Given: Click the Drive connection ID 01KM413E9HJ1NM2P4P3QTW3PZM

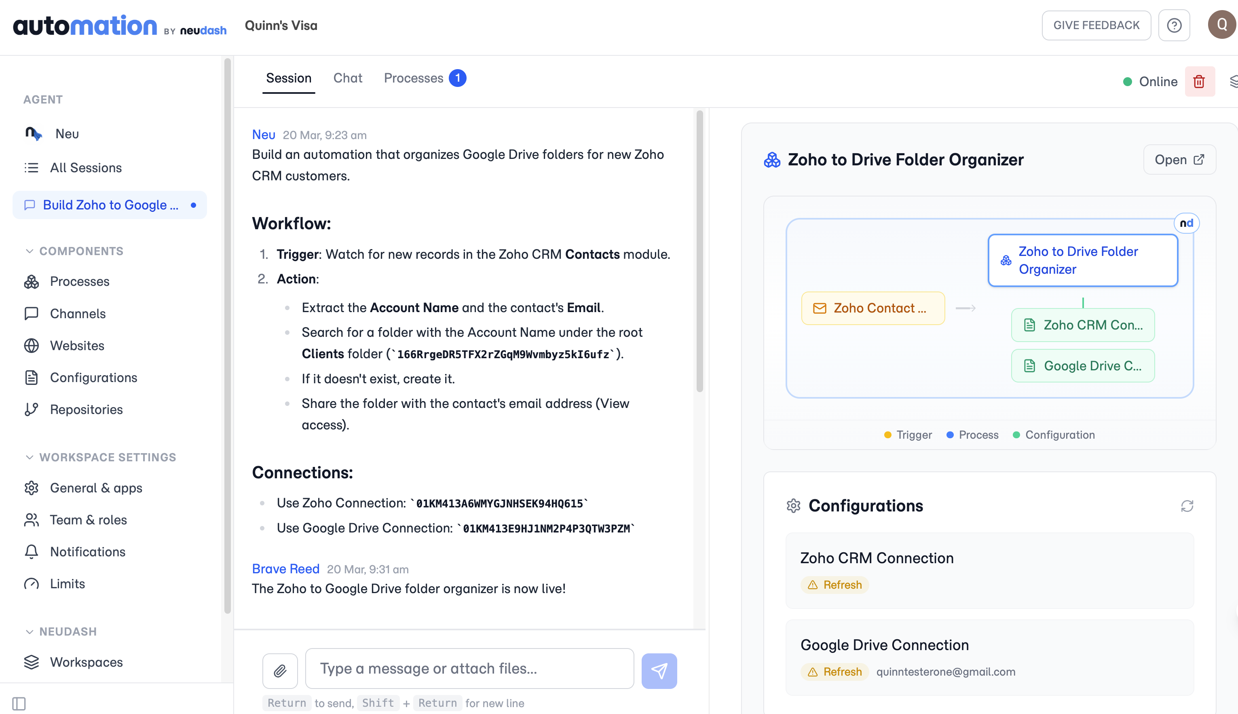Looking at the screenshot, I should [546, 529].
